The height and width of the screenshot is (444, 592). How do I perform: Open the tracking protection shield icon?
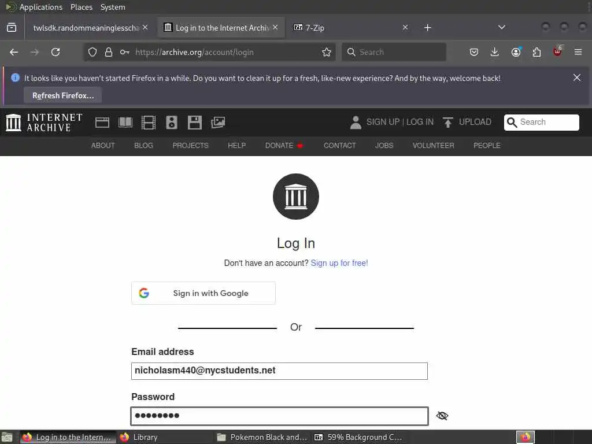[x=92, y=52]
